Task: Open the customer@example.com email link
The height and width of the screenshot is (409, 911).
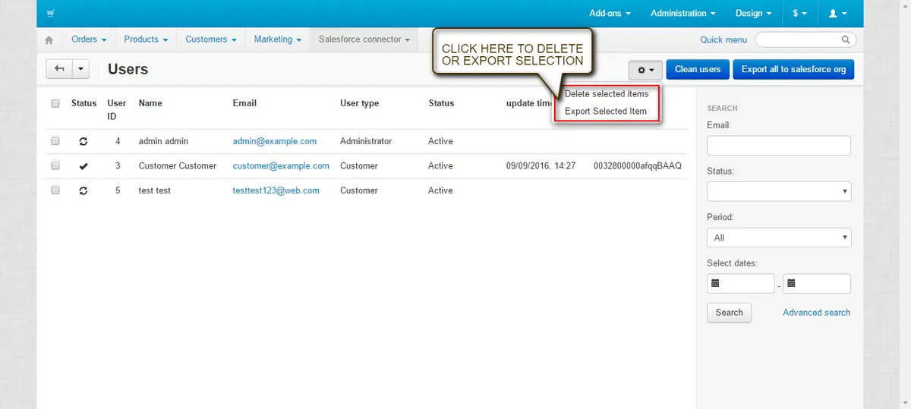Action: (x=281, y=166)
